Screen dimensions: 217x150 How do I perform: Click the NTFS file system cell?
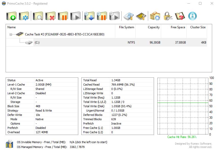(131, 43)
